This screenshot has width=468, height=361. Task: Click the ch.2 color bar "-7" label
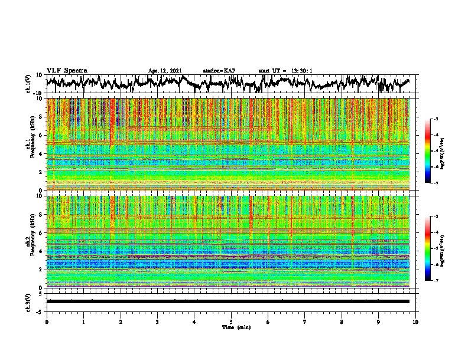[x=435, y=280]
